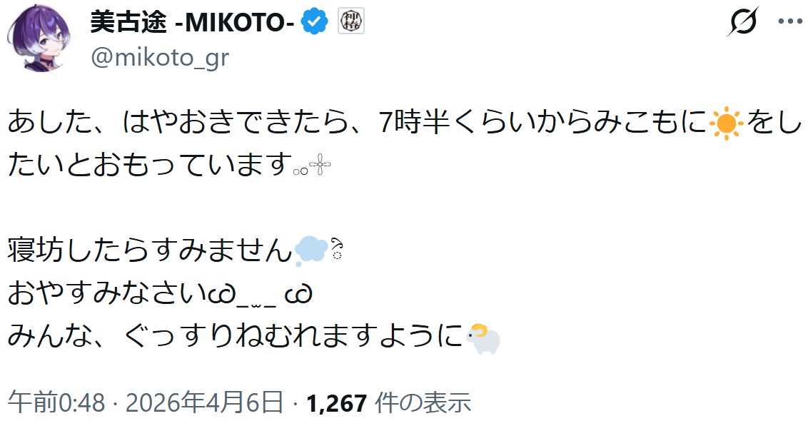Click the display name 美古途 -MIKOTO-
The width and height of the screenshot is (808, 421).
[193, 23]
